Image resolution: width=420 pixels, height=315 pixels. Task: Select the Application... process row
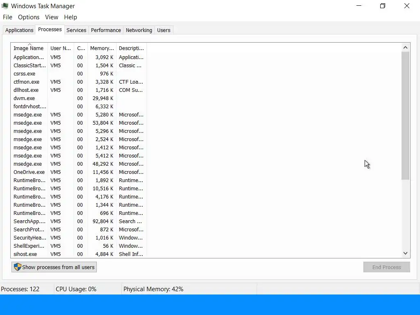point(78,57)
